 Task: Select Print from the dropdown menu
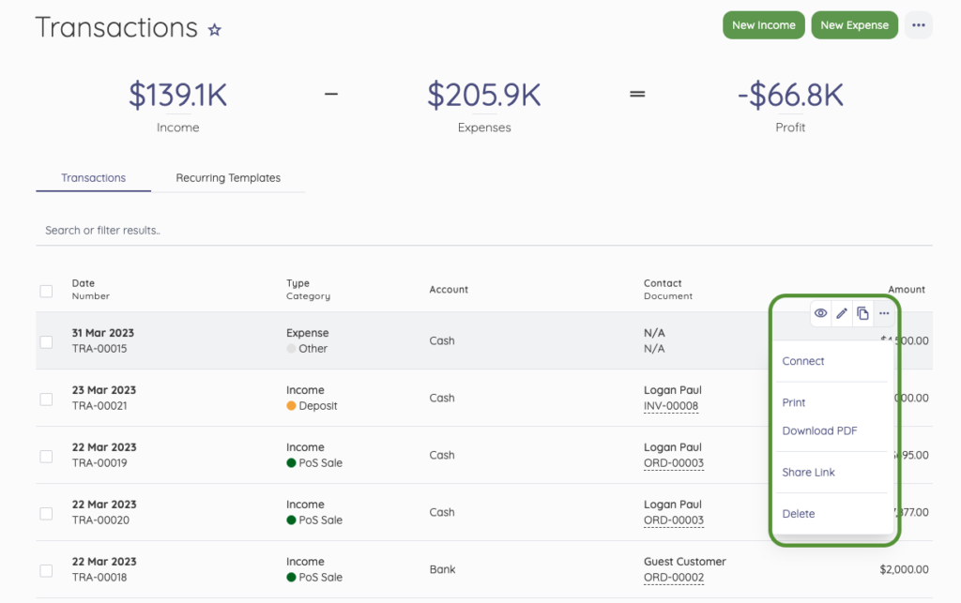pos(793,402)
